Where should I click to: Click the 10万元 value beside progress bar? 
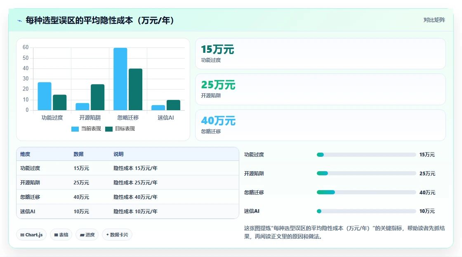[x=427, y=211]
